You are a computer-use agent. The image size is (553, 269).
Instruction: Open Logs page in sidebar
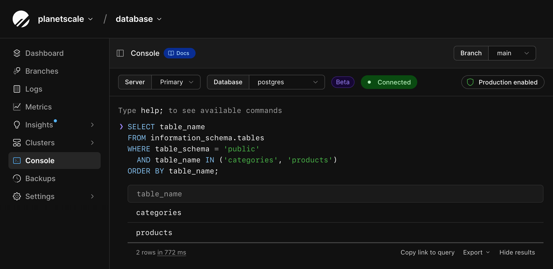pos(54,89)
